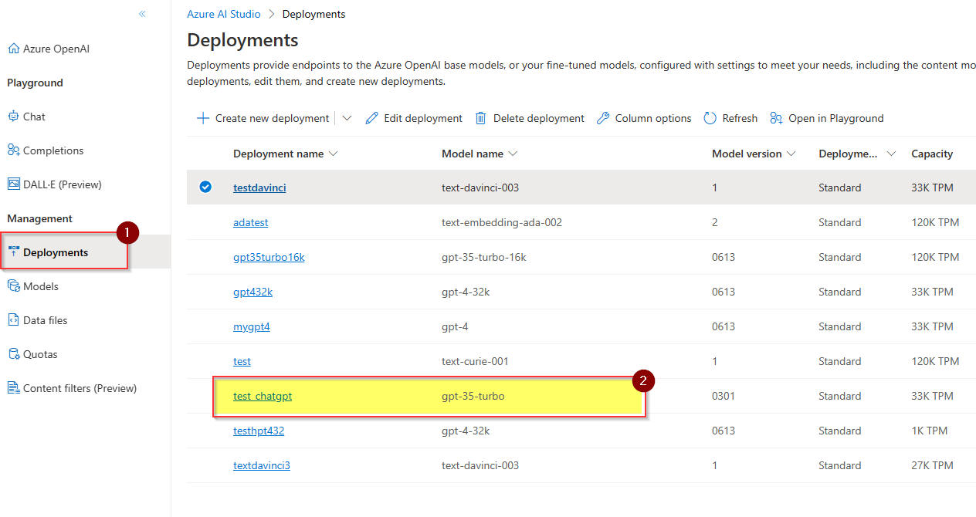The image size is (976, 517).
Task: Open the mygpt4 deployment link
Action: (252, 326)
